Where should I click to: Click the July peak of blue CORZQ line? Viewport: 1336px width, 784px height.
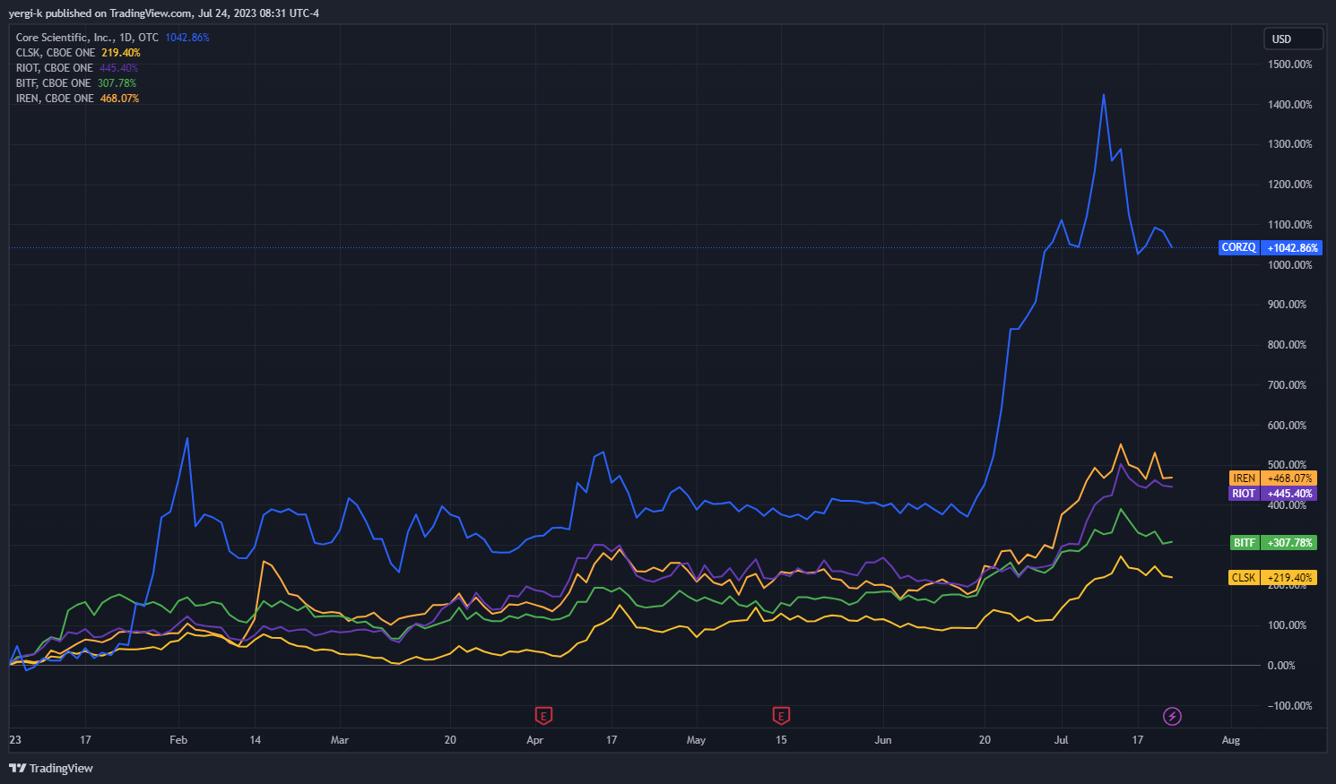click(x=1104, y=95)
